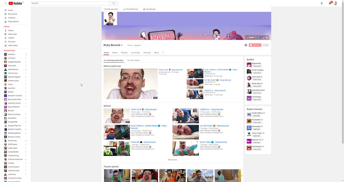Subscribe to Rancroft TV channel

[x=257, y=143]
